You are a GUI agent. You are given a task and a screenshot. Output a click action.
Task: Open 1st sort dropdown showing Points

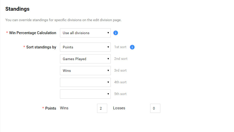(x=85, y=47)
